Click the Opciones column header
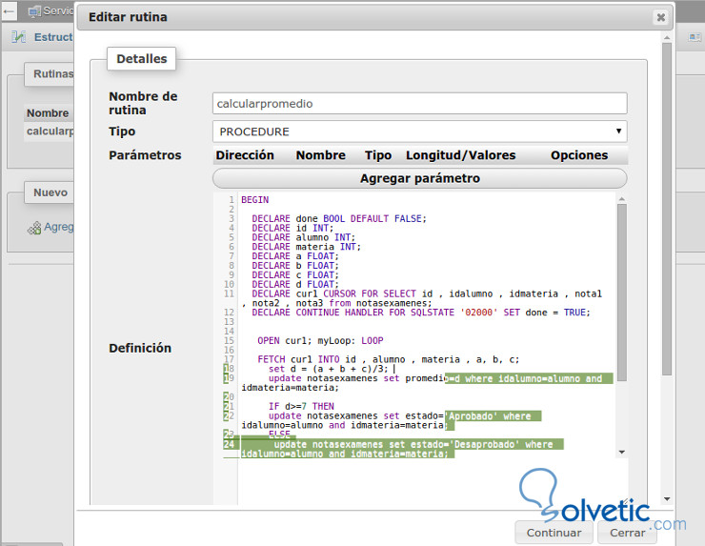This screenshot has height=546, width=705. pos(579,155)
